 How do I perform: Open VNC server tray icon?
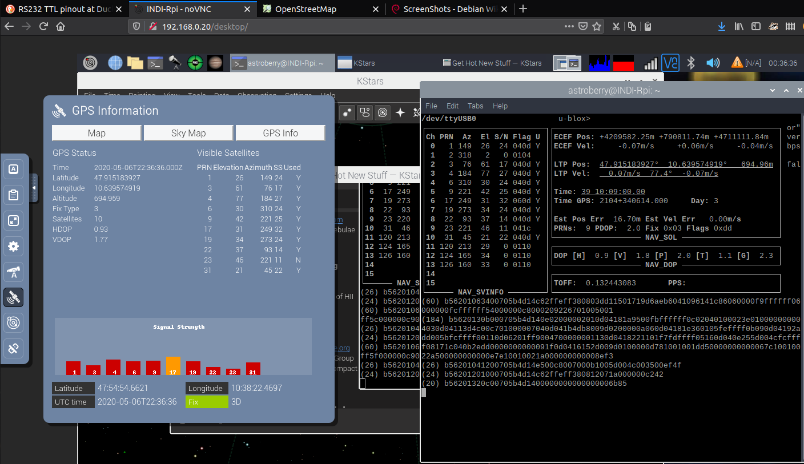click(670, 63)
